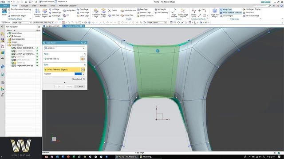Click the Set Continuity tool

coord(162,13)
